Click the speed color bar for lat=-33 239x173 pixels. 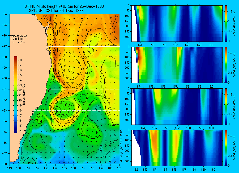(x=226, y=148)
